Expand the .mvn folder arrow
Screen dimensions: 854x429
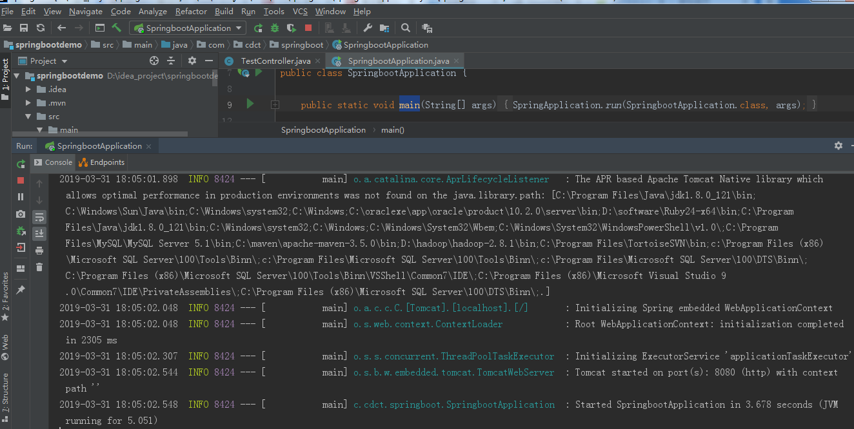pos(28,102)
